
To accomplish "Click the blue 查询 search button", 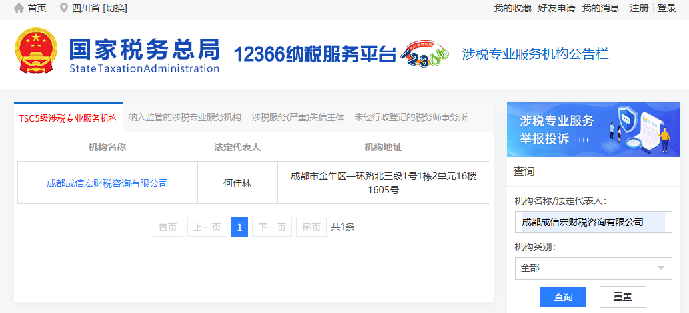I will [x=563, y=297].
